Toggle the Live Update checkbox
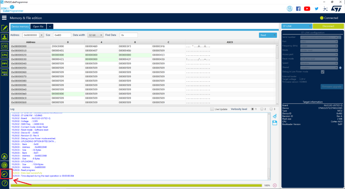The image size is (345, 189). click(212, 109)
